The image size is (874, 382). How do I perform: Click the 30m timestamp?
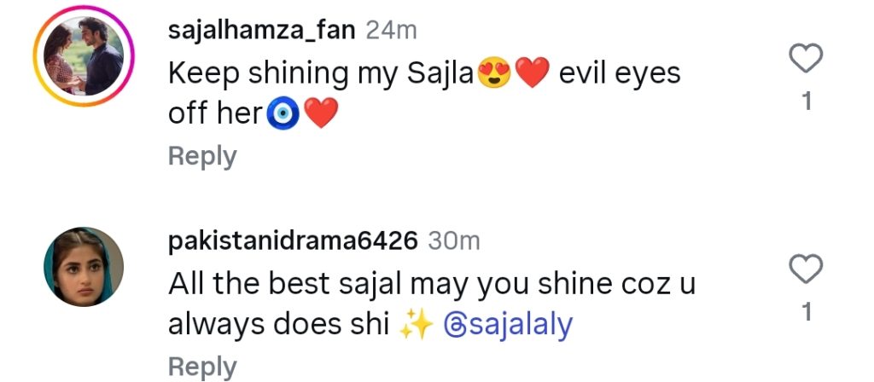point(453,241)
